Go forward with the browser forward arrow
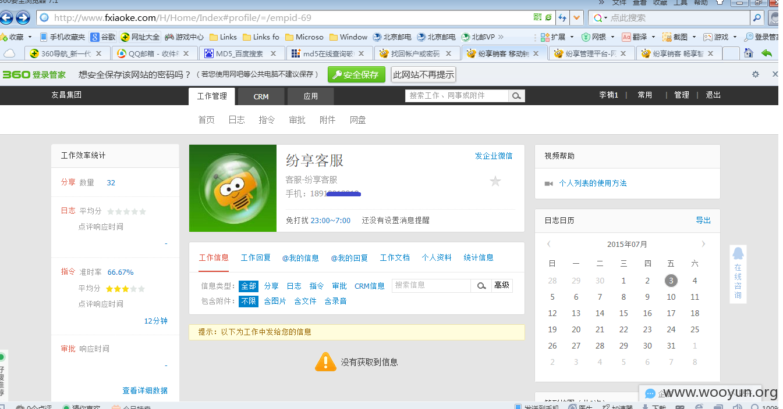 (x=23, y=18)
